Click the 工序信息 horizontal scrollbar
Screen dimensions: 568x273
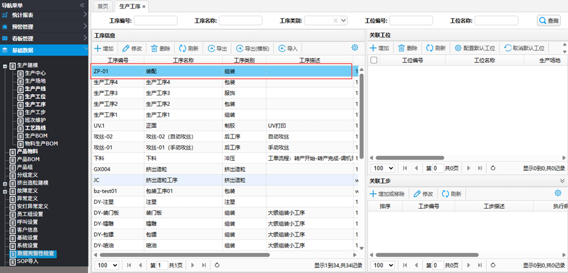tap(184, 254)
